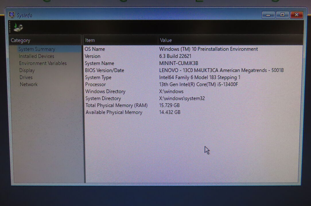The image size is (311, 206).
Task: Select the BIOS Version/Date row
Action: click(104, 70)
